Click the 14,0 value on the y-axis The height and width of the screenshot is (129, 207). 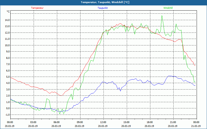[x=7, y=20]
